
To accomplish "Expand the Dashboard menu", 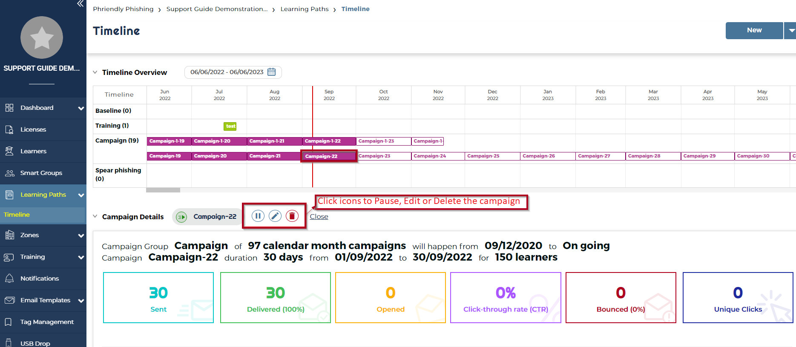I will tap(81, 108).
